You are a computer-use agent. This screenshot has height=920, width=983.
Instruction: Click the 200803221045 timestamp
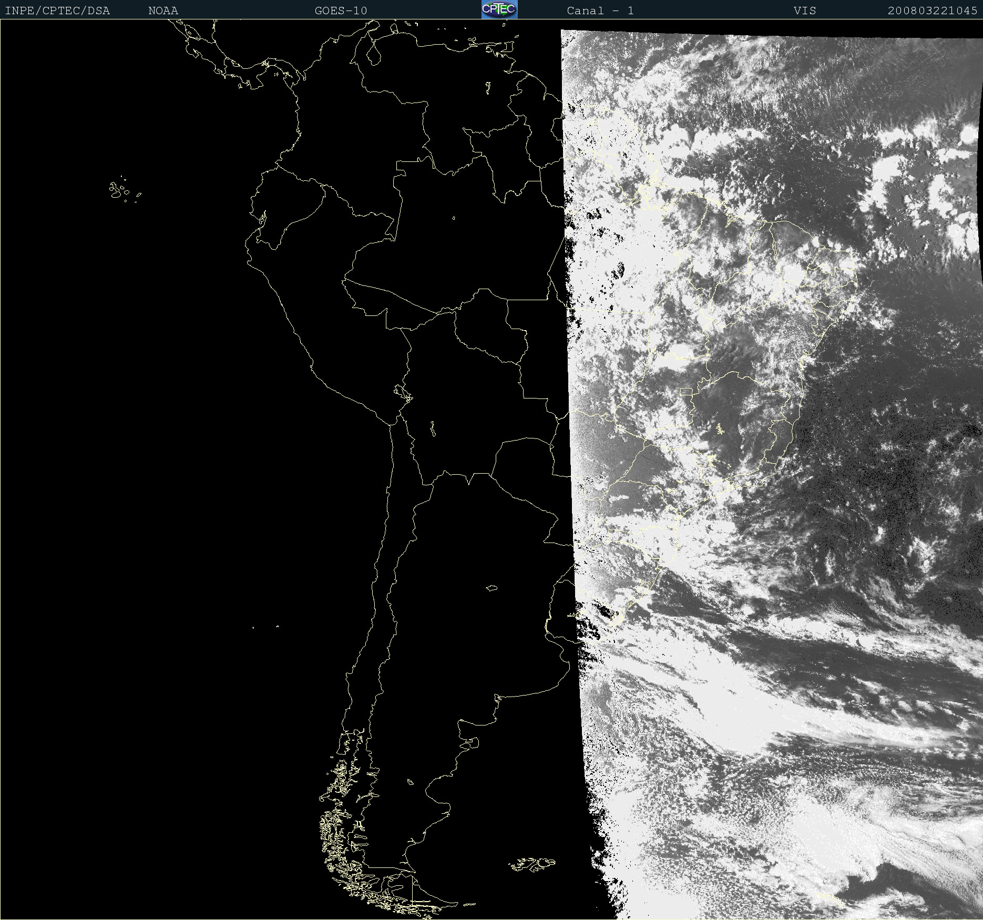(x=932, y=11)
